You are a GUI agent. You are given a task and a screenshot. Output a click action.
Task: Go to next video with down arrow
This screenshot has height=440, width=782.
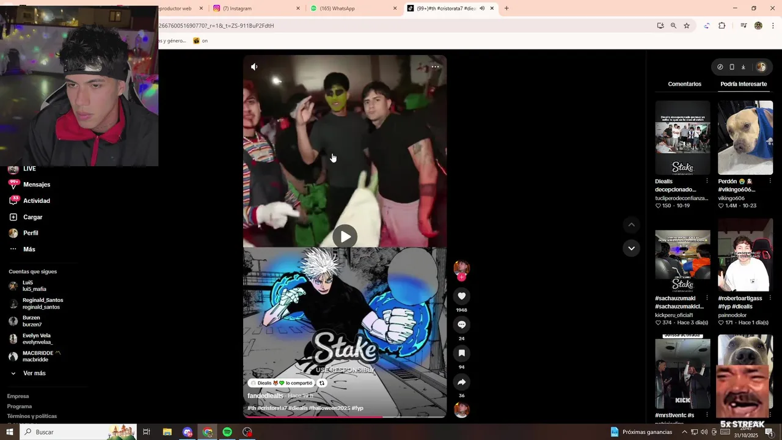tap(632, 248)
